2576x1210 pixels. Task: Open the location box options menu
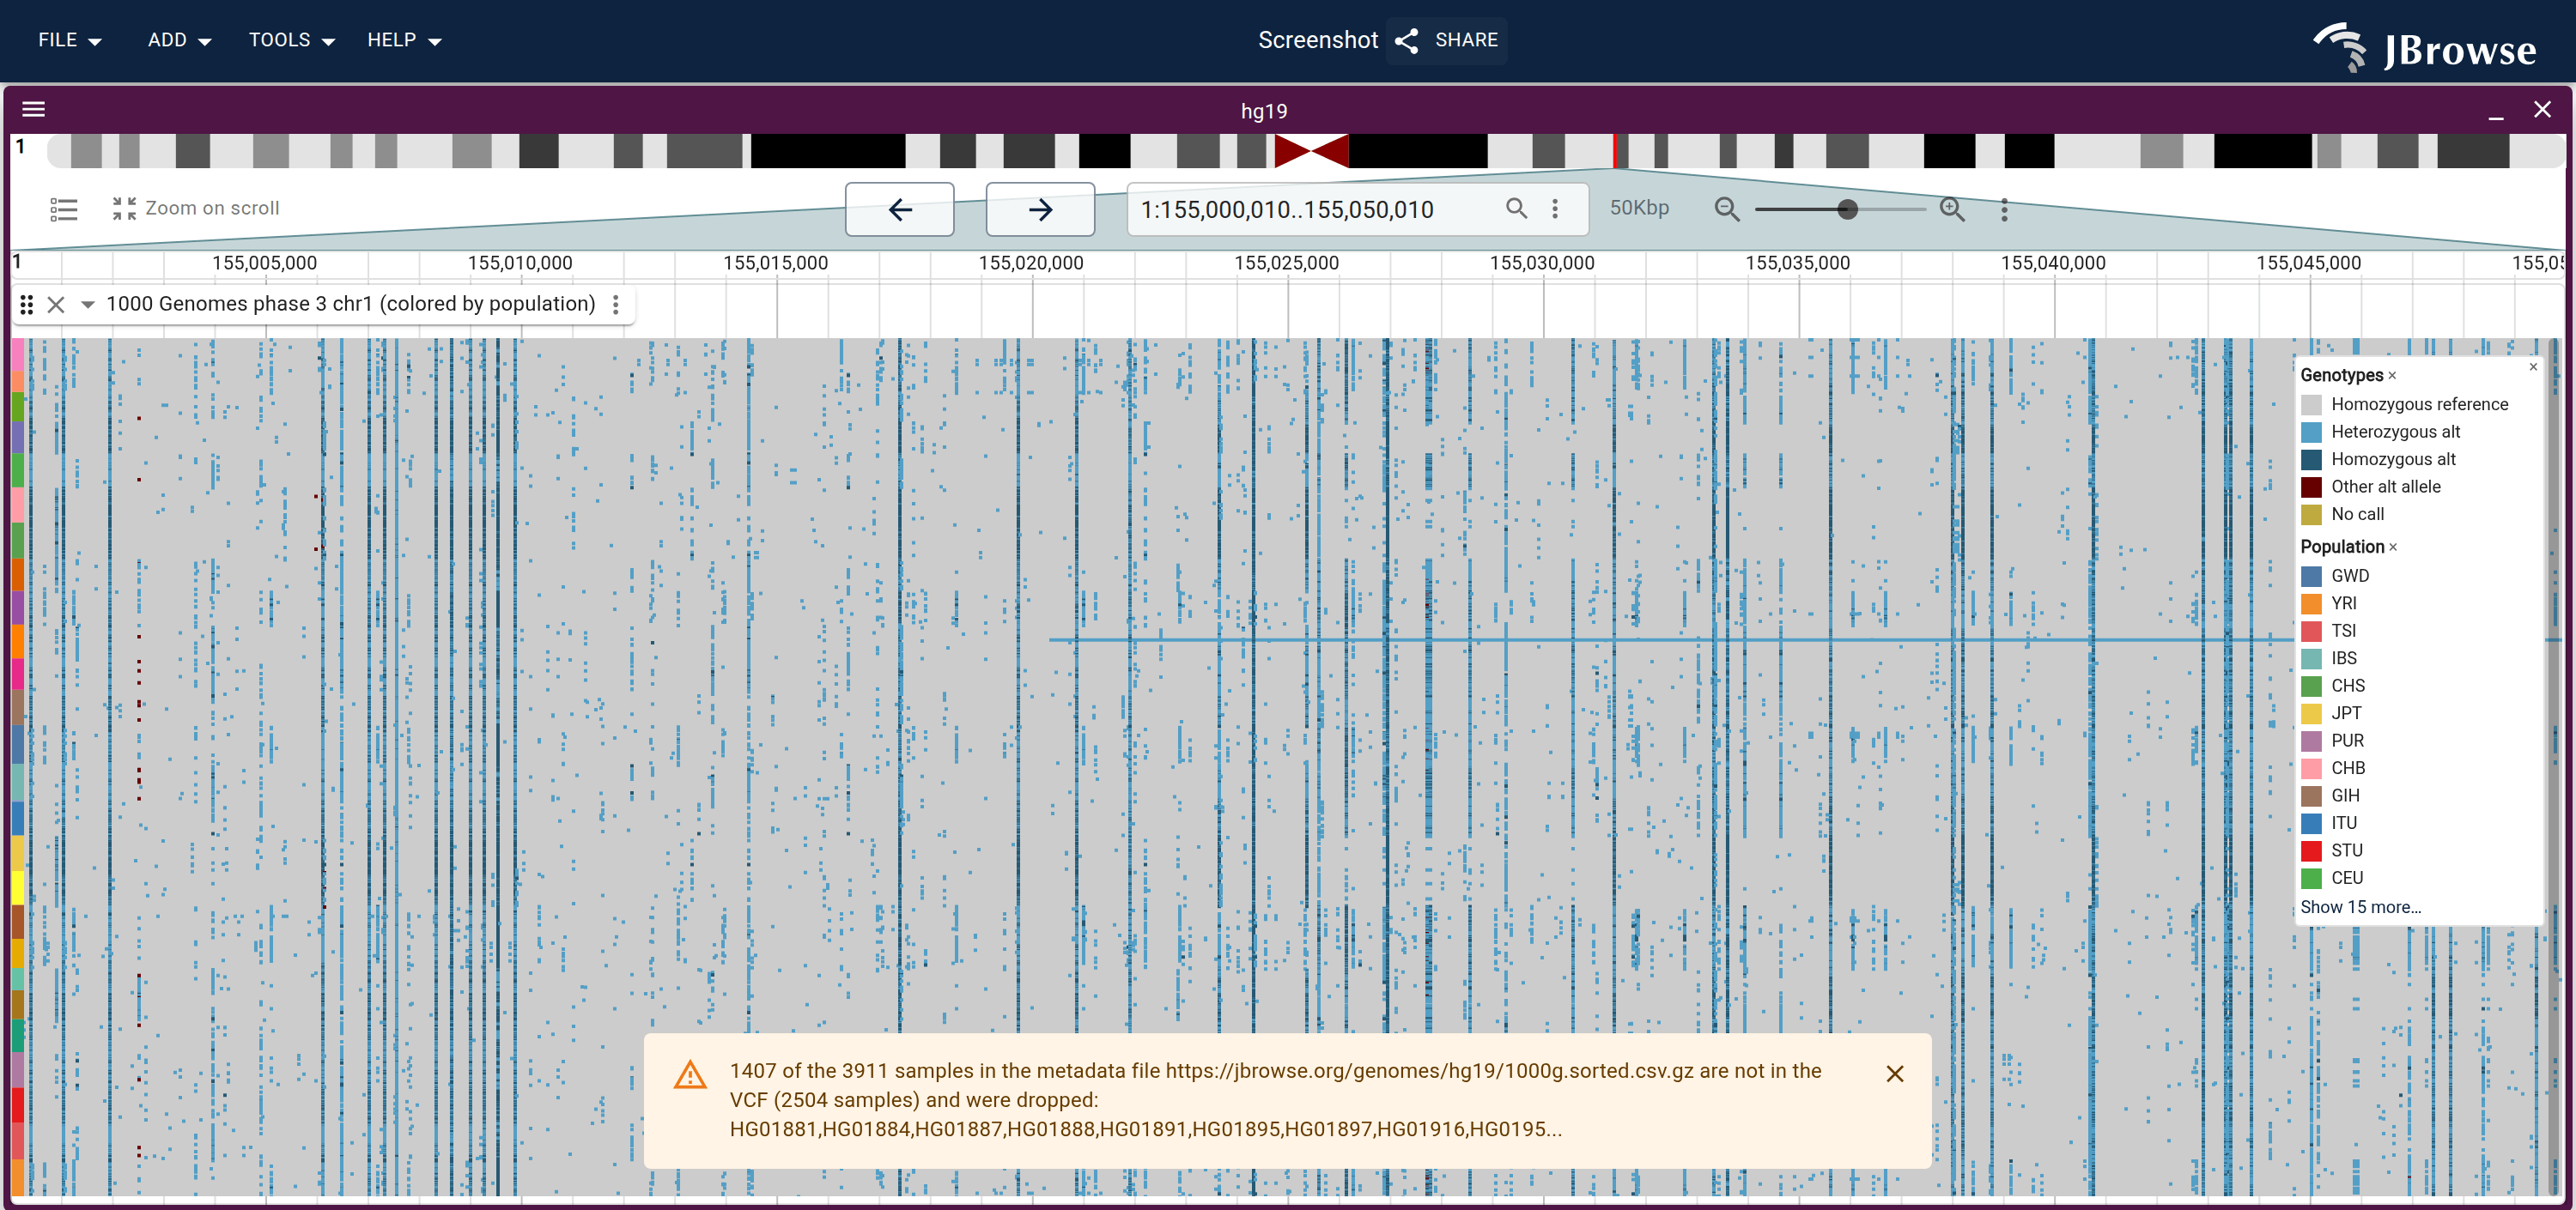(1554, 208)
